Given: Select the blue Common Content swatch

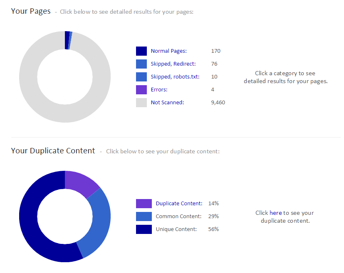Looking at the screenshot, I should click(x=144, y=216).
